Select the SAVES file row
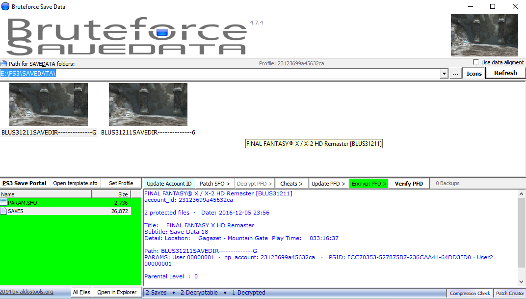This screenshot has width=526, height=299. [x=65, y=211]
